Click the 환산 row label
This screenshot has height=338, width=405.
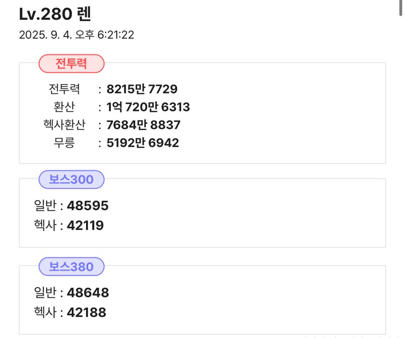(64, 107)
